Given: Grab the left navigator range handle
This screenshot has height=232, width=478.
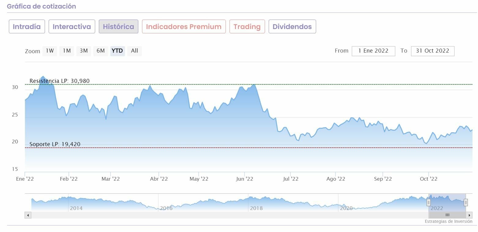Looking at the screenshot, I should pos(429,202).
